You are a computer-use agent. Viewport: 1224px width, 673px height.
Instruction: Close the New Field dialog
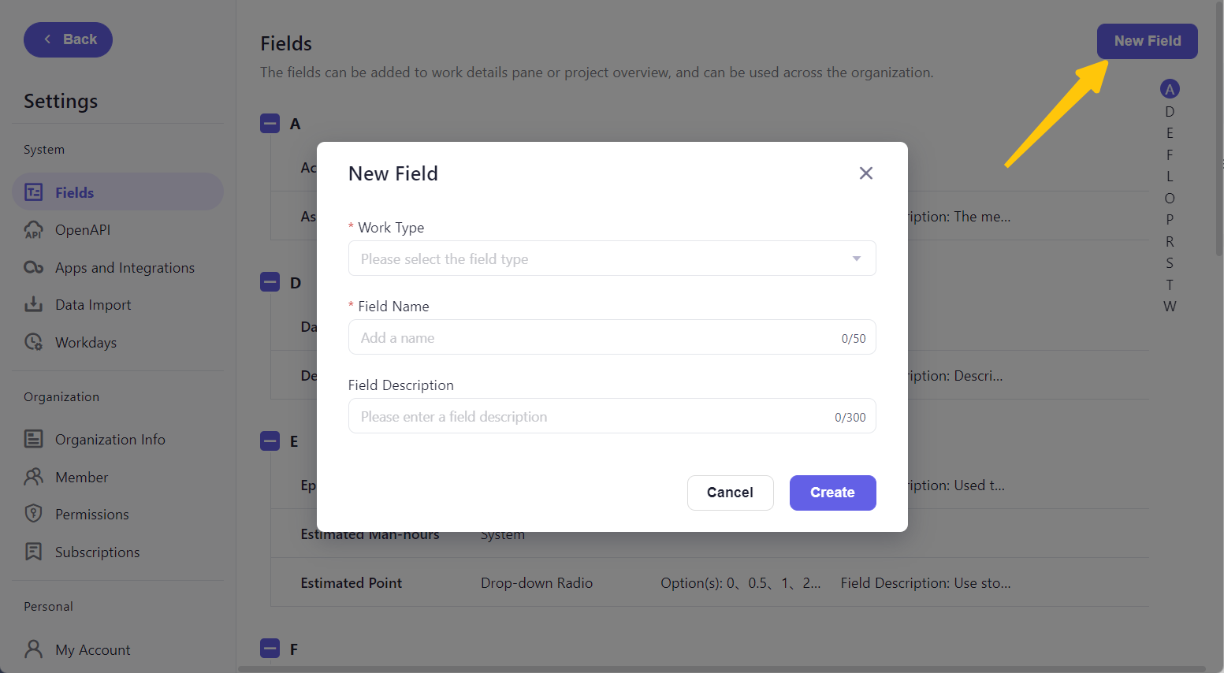(x=865, y=173)
